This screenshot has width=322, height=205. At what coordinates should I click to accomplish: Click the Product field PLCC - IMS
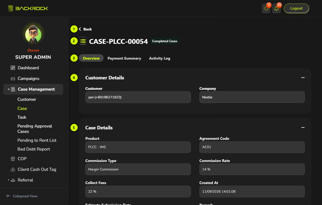[x=138, y=147]
